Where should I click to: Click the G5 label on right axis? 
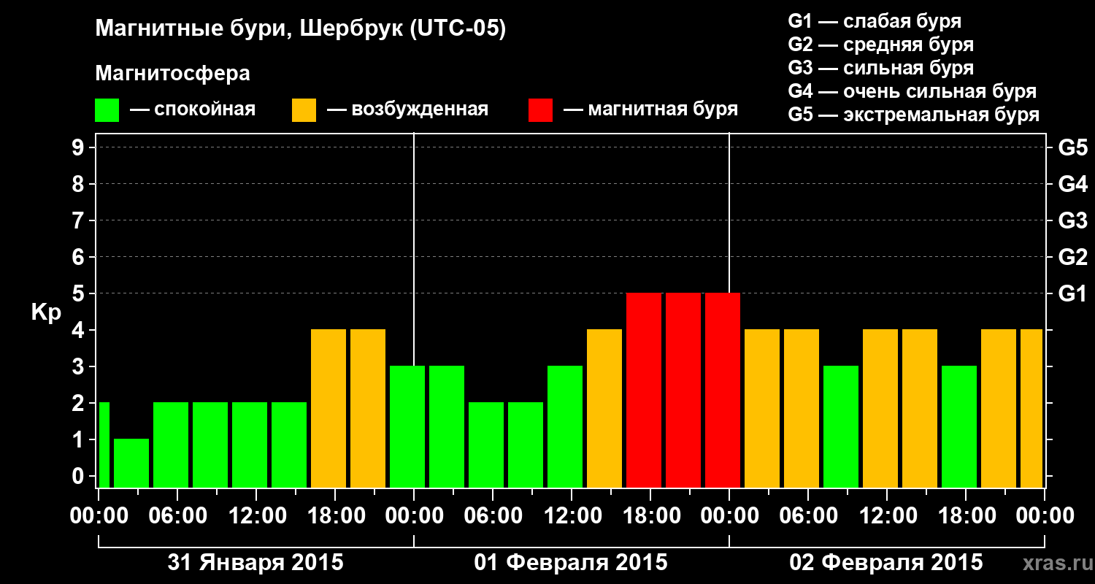tap(1072, 148)
